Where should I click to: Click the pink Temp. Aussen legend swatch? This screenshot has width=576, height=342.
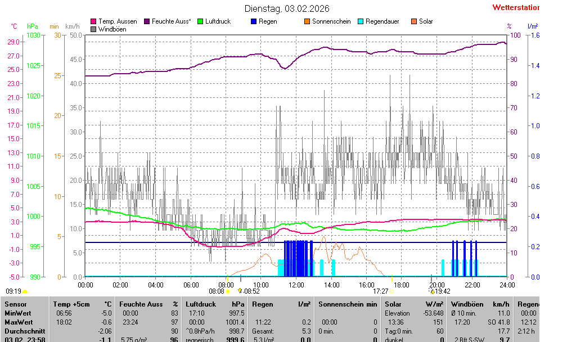click(x=93, y=21)
